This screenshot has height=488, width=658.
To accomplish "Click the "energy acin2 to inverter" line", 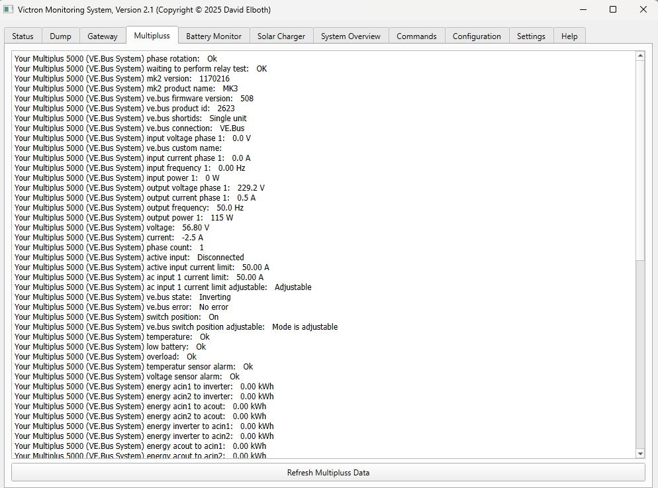I will (x=144, y=397).
